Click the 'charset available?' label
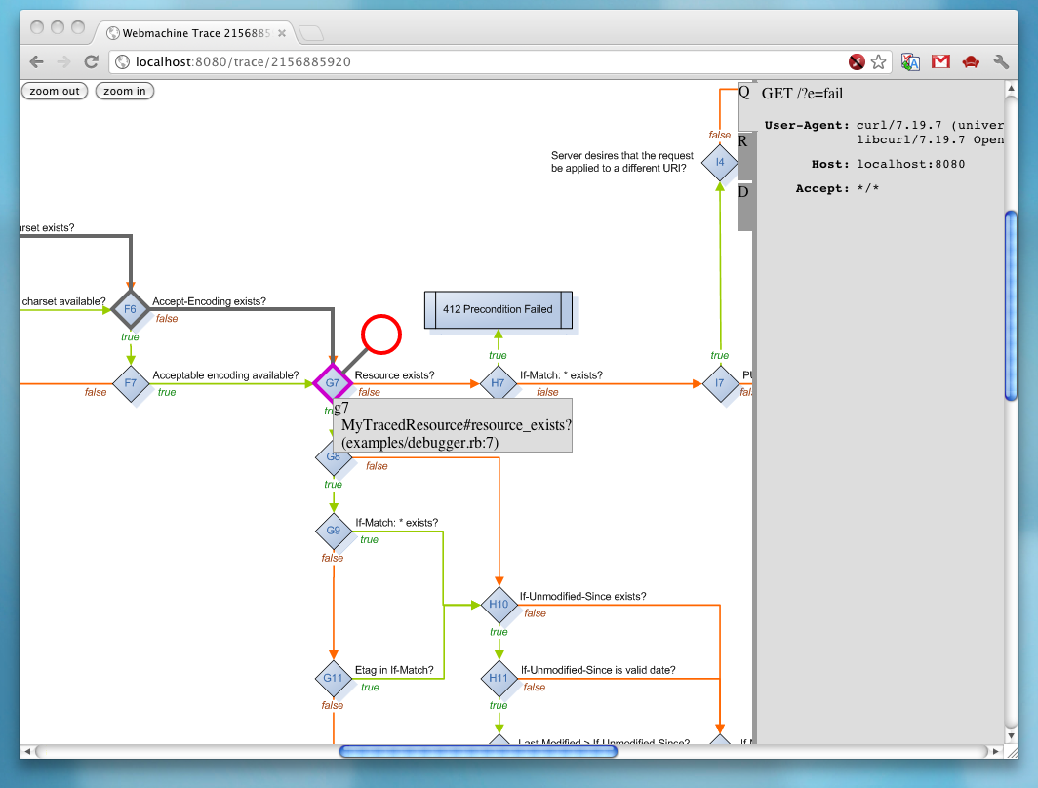The image size is (1038, 788). [x=63, y=301]
